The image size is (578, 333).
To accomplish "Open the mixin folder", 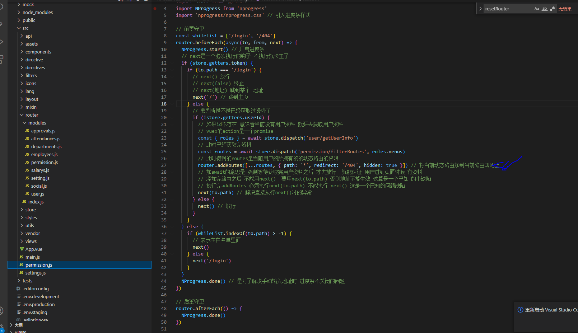I will (31, 107).
